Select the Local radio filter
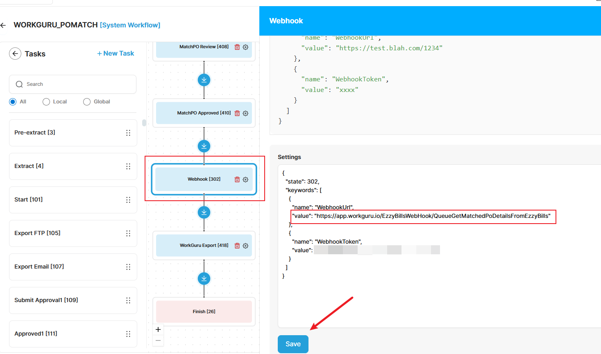 pos(46,102)
